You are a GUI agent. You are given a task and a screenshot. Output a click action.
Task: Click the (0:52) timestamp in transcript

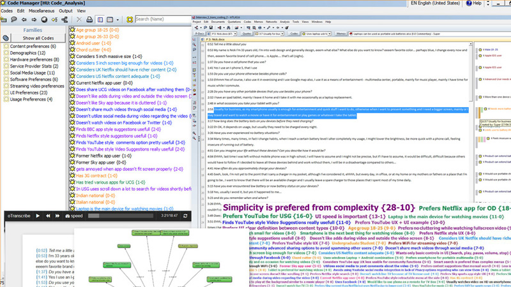(42, 251)
